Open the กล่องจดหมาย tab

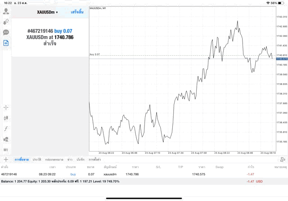54,160
